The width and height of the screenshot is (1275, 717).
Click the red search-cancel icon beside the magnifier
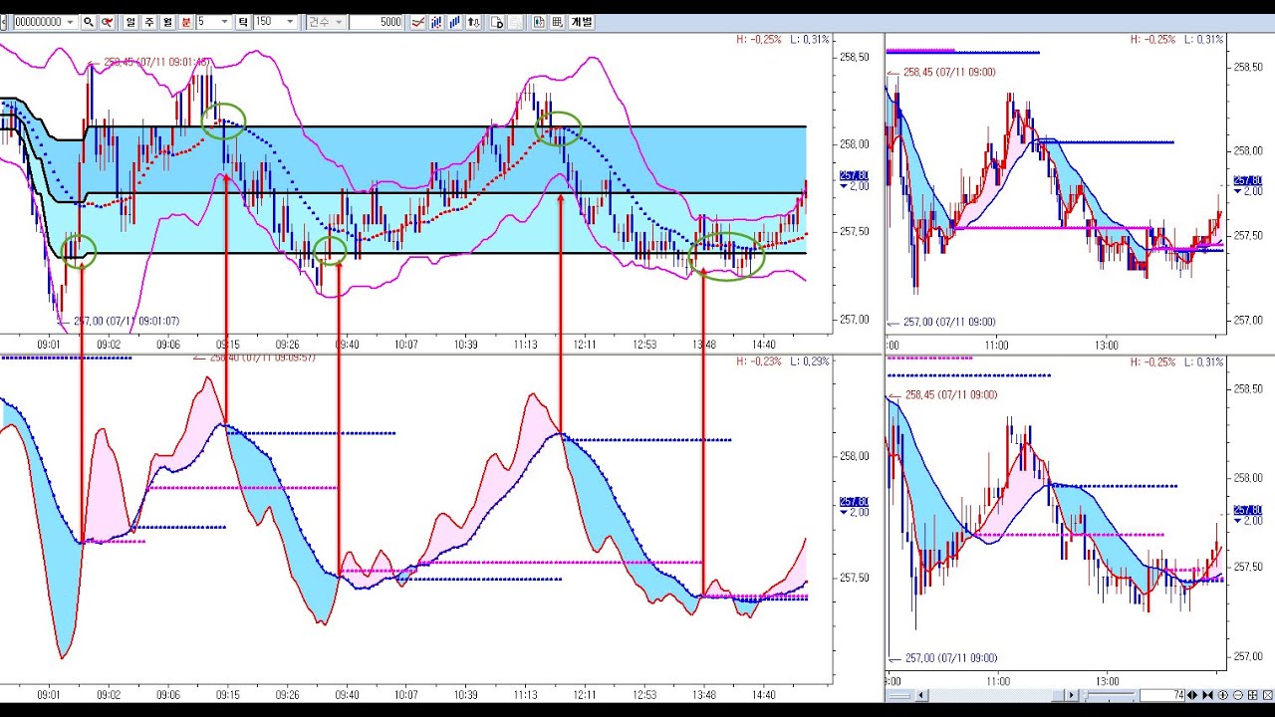coord(107,22)
